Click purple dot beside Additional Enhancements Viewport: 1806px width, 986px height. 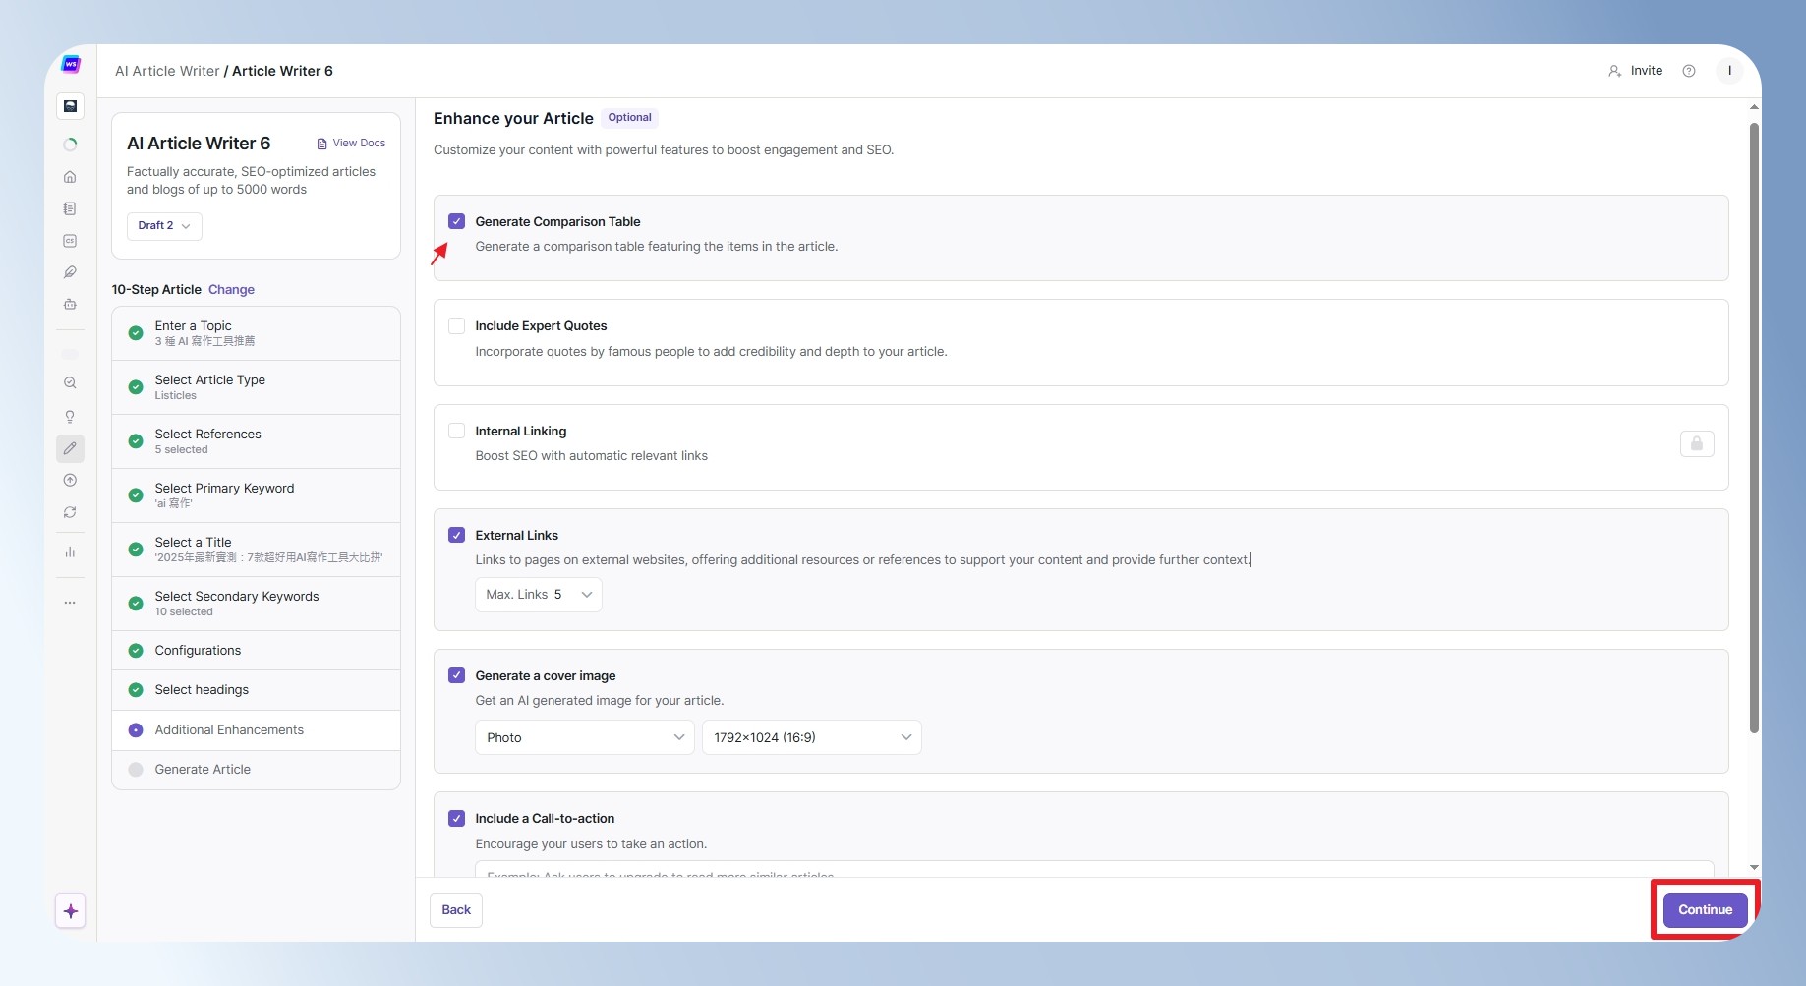tap(136, 730)
